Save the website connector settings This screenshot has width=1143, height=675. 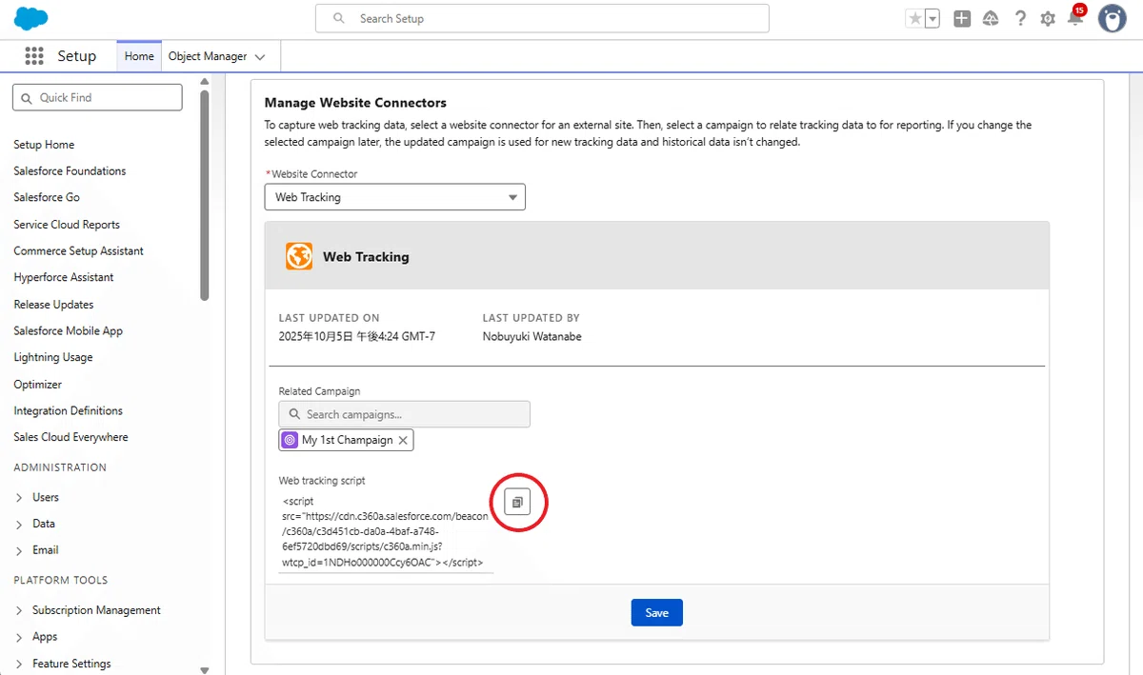pos(656,612)
